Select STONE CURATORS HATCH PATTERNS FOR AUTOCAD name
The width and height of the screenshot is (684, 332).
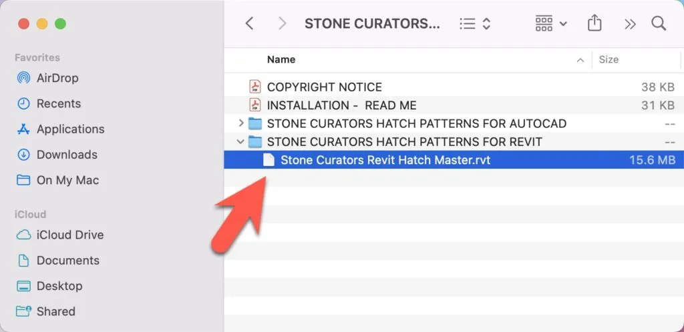[x=417, y=123]
